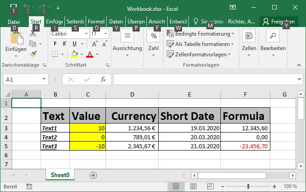Open Bedingte Formatierung menu
The height and width of the screenshot is (192, 306).
(x=201, y=34)
